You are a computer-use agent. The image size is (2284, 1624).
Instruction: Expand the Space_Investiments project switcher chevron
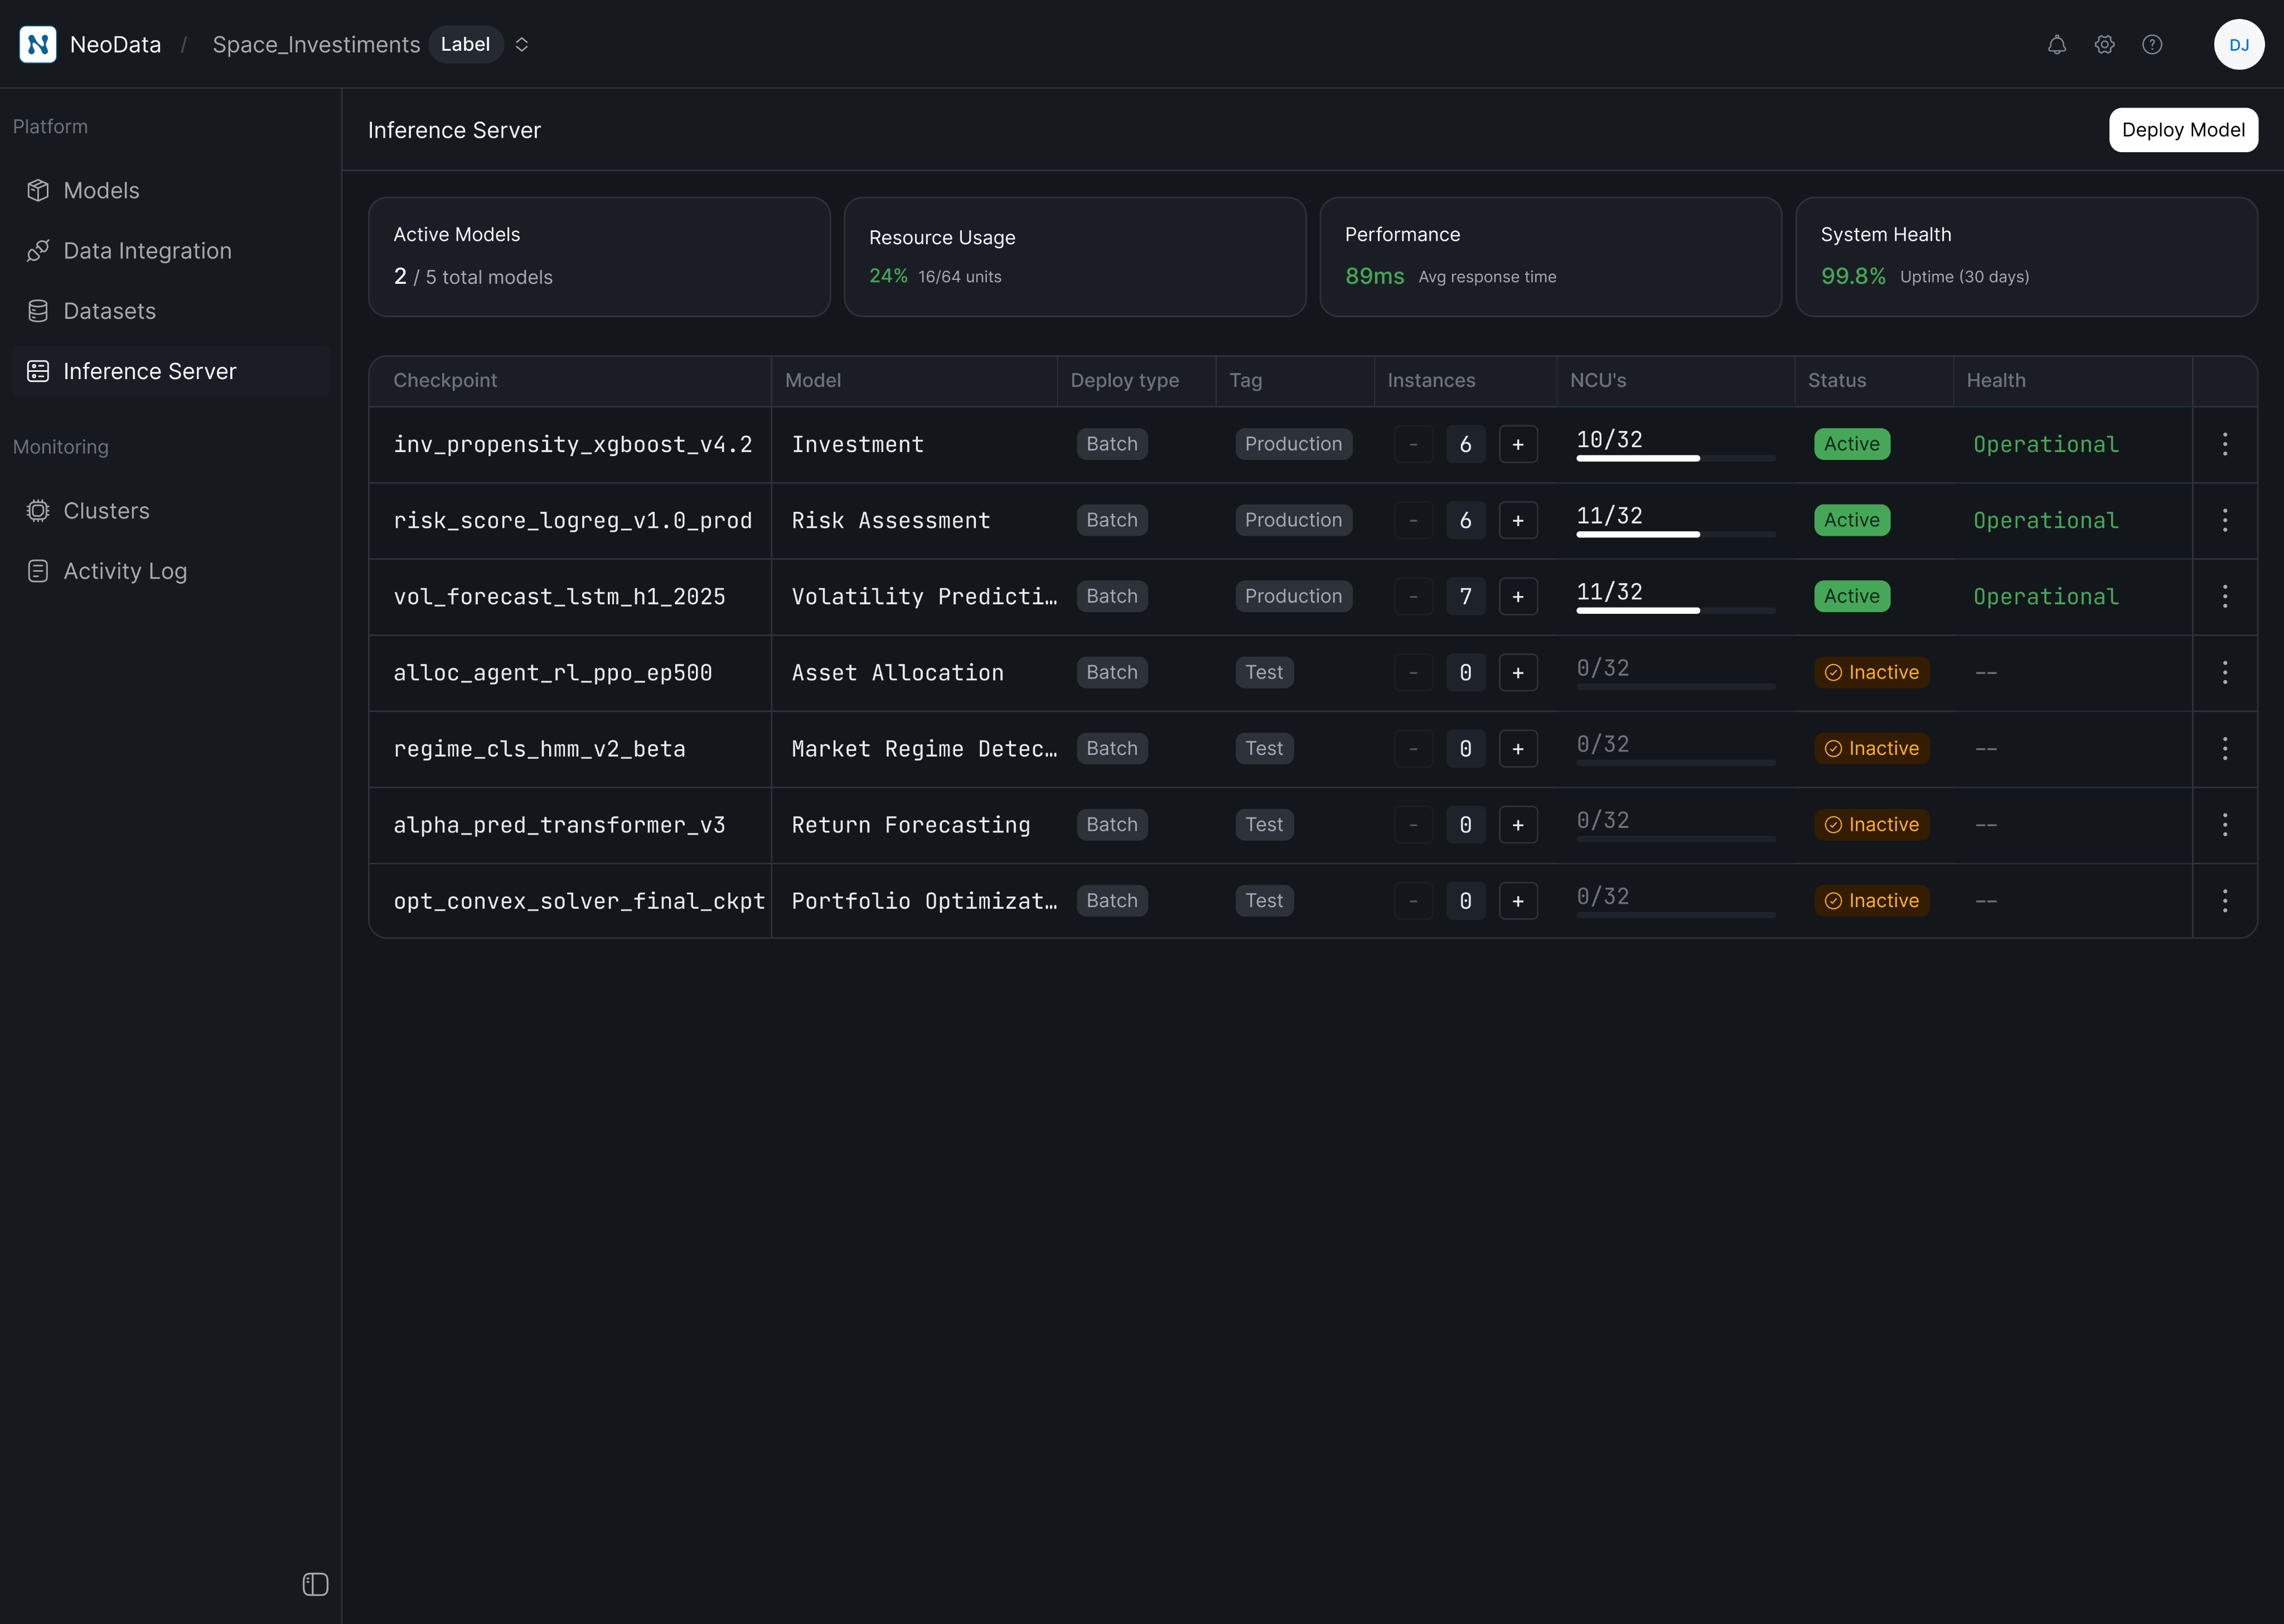pos(521,45)
